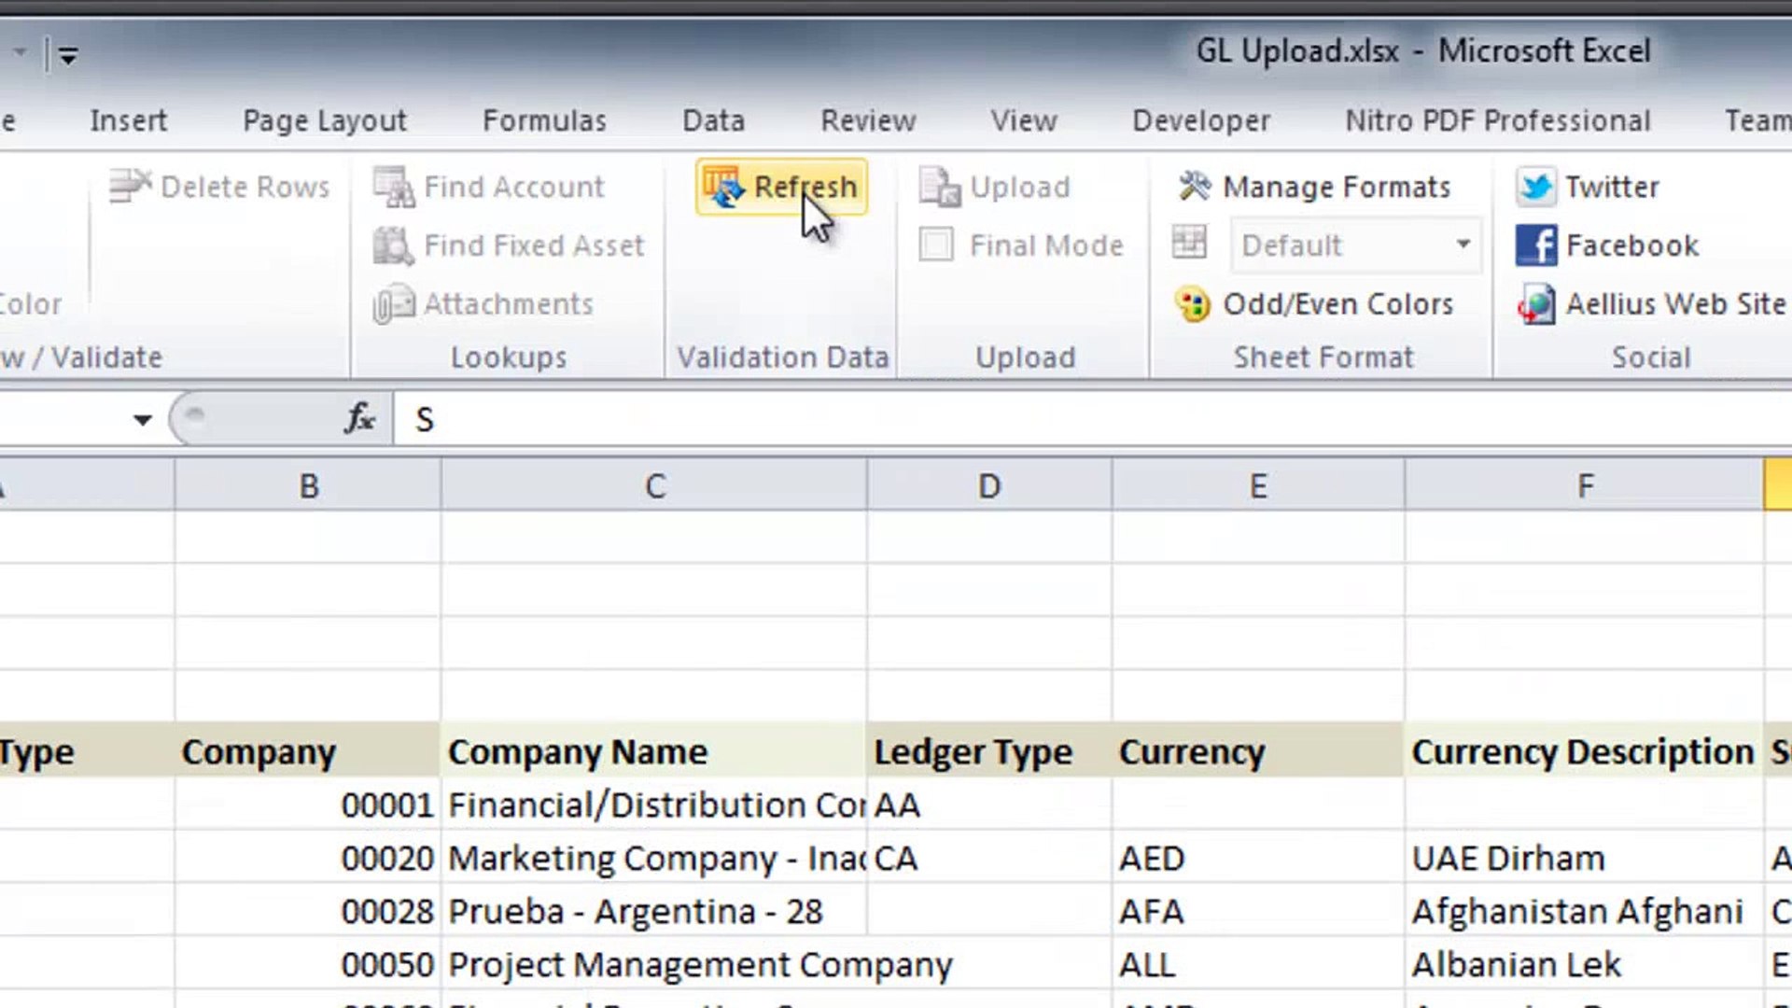The height and width of the screenshot is (1008, 1792).
Task: Click the Aellius Web Site globe icon
Action: coord(1536,304)
